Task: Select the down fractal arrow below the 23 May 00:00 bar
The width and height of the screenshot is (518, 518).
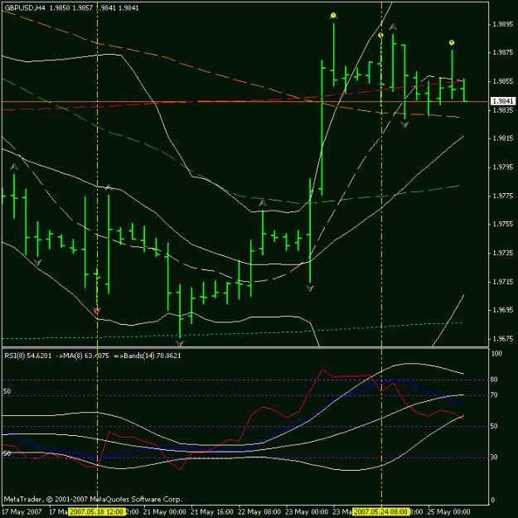Action: 310,288
